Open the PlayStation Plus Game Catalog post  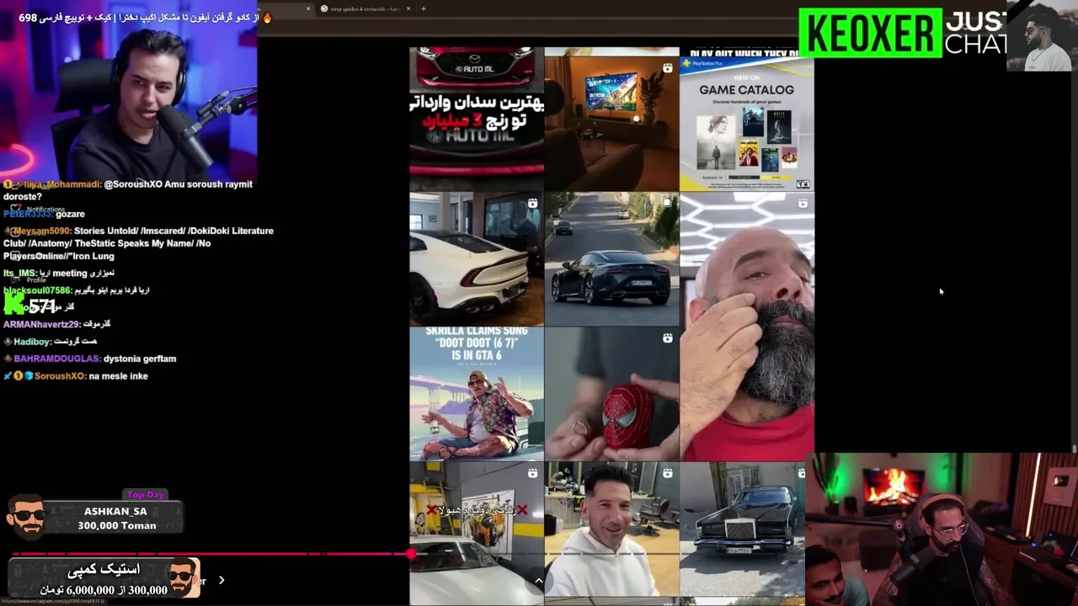(x=747, y=124)
